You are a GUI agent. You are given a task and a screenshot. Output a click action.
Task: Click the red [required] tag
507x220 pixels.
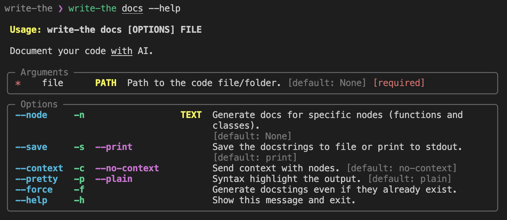tap(399, 83)
